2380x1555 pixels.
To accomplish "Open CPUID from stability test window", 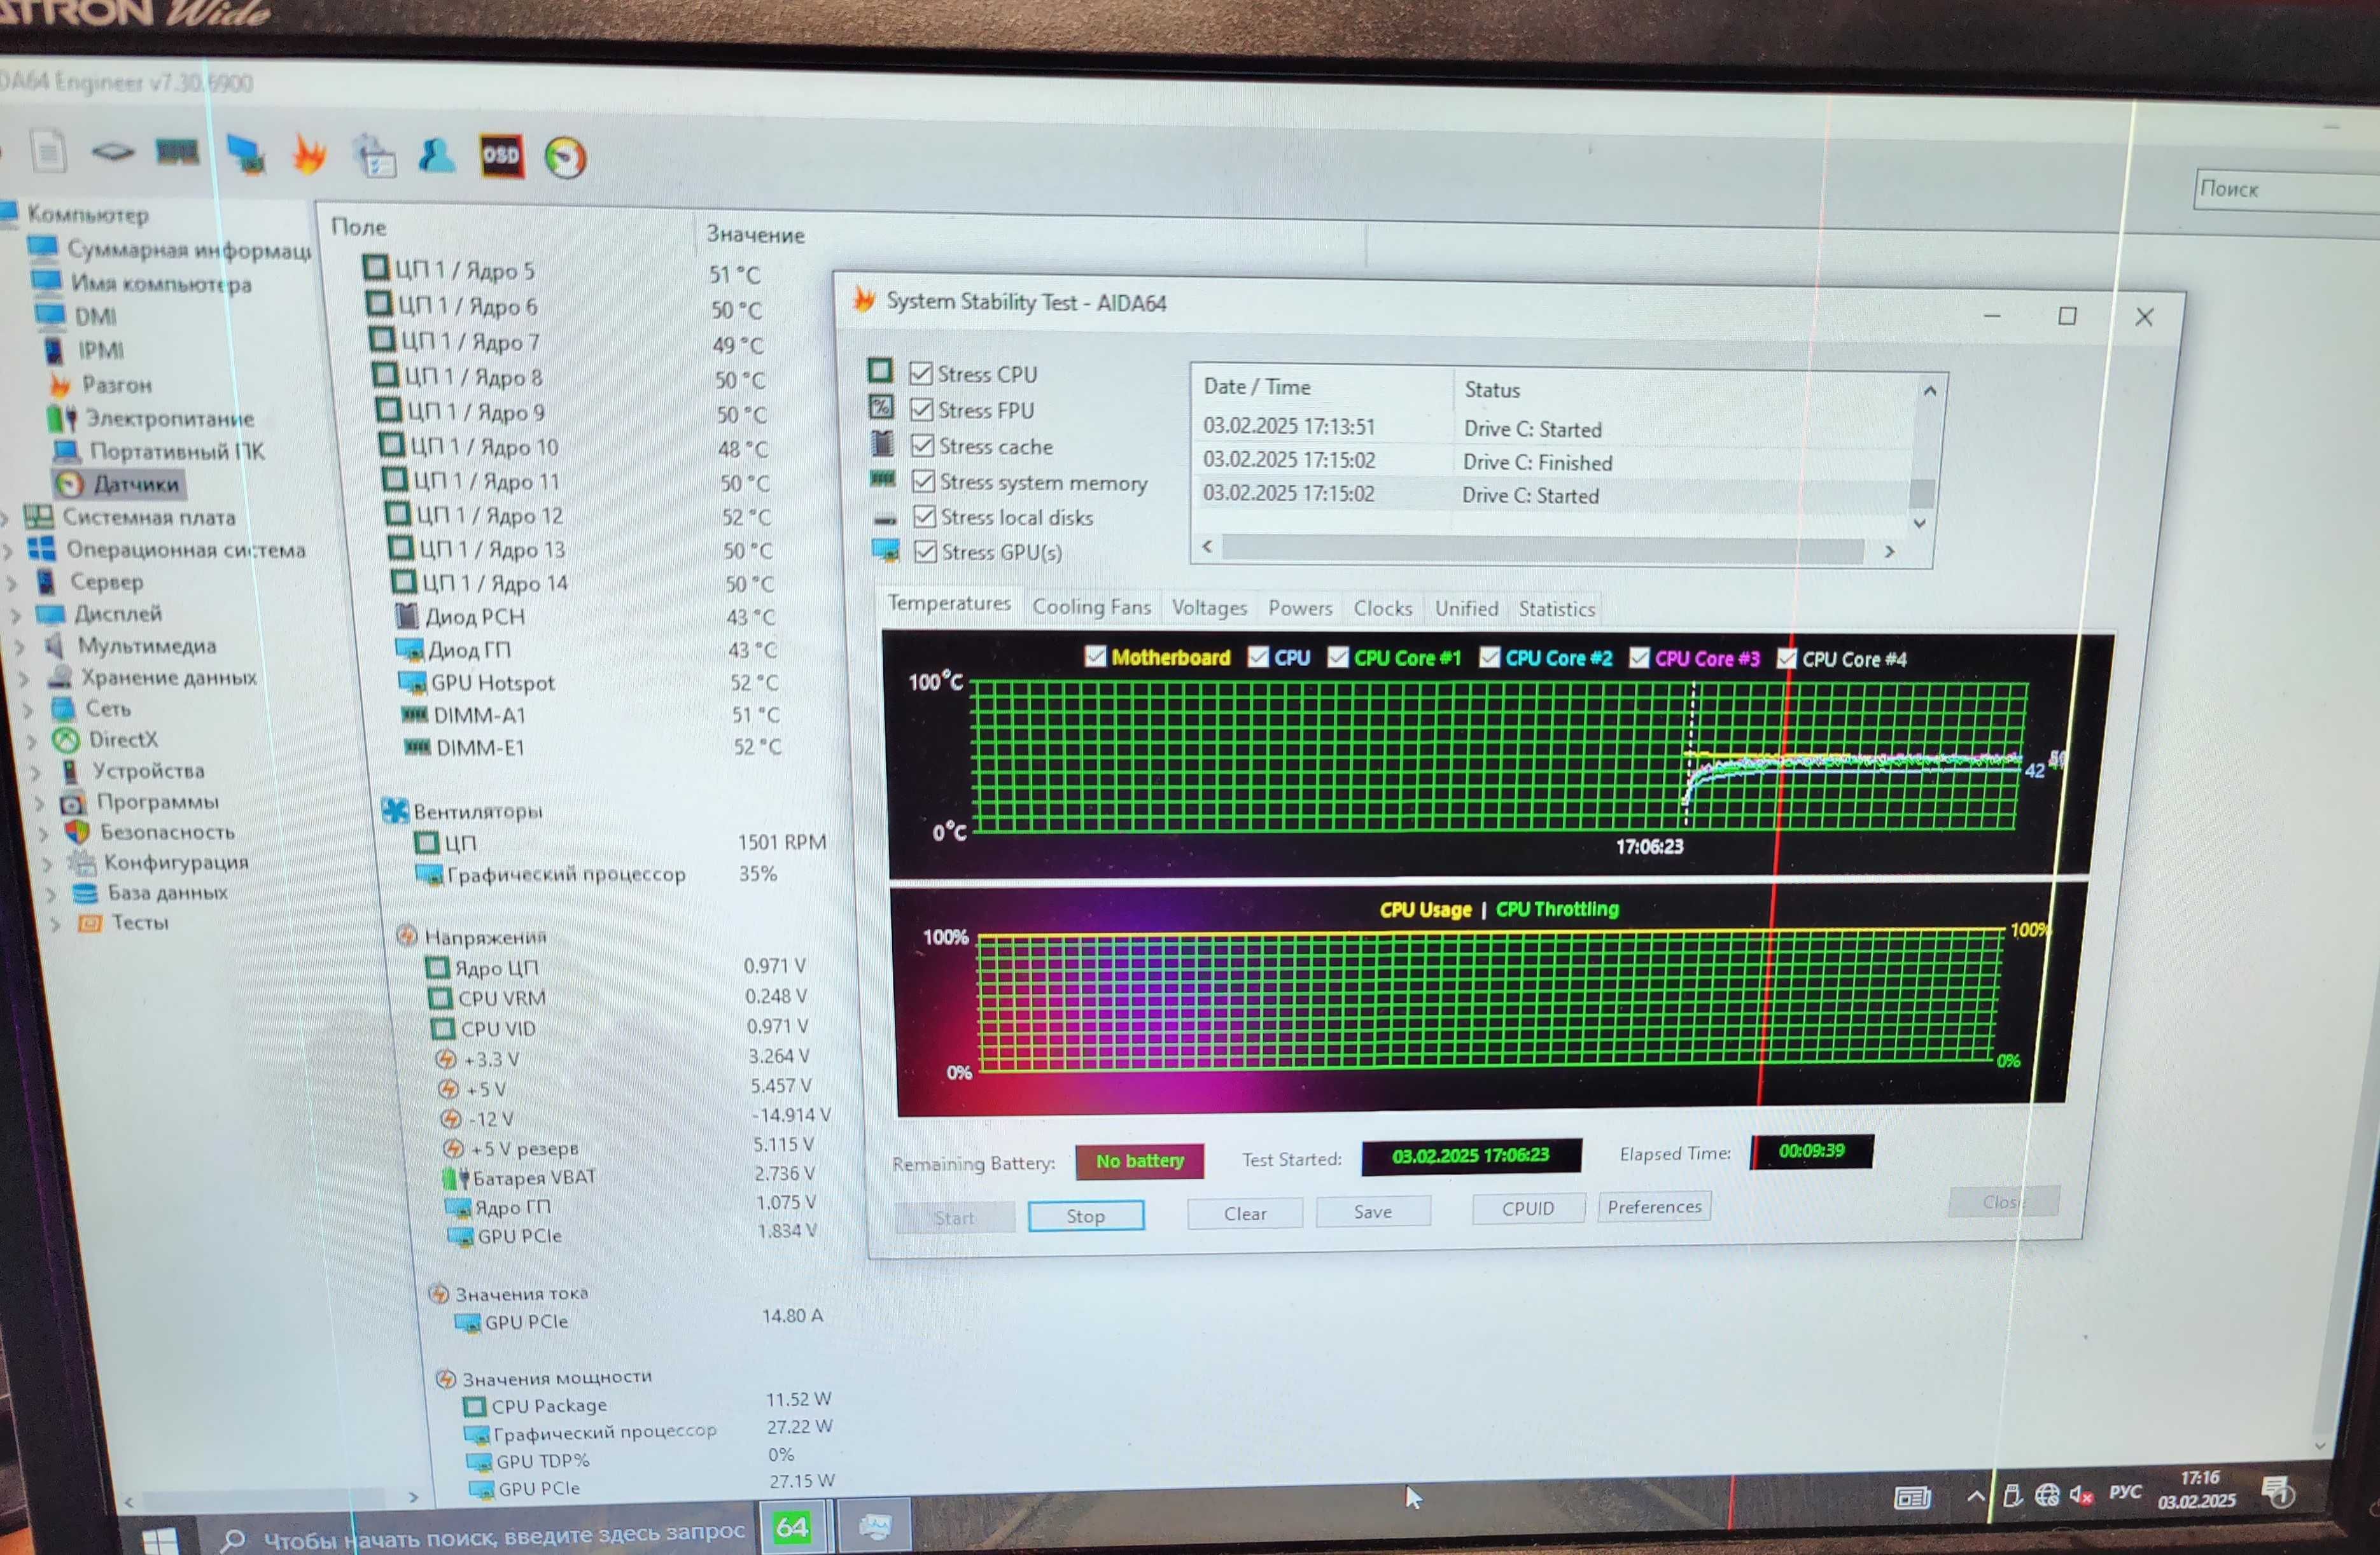I will click(1527, 1208).
